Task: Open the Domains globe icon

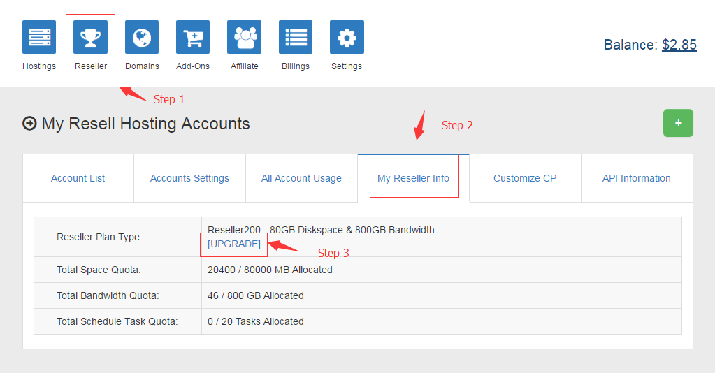Action: (x=142, y=37)
